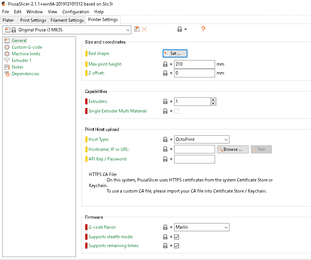Click the API Key / Password input field
Screen dimensions: 311x260
194,159
